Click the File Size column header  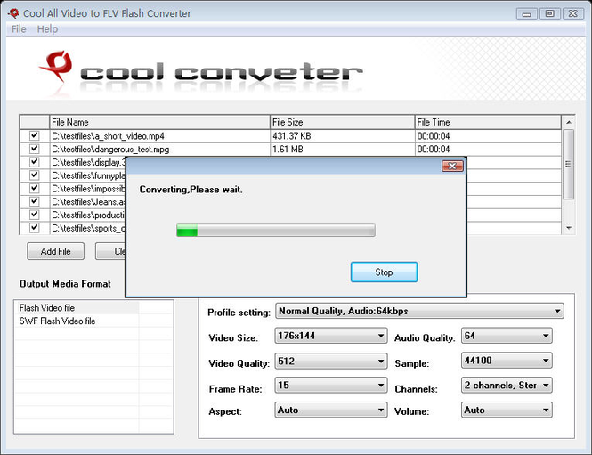pyautogui.click(x=343, y=122)
